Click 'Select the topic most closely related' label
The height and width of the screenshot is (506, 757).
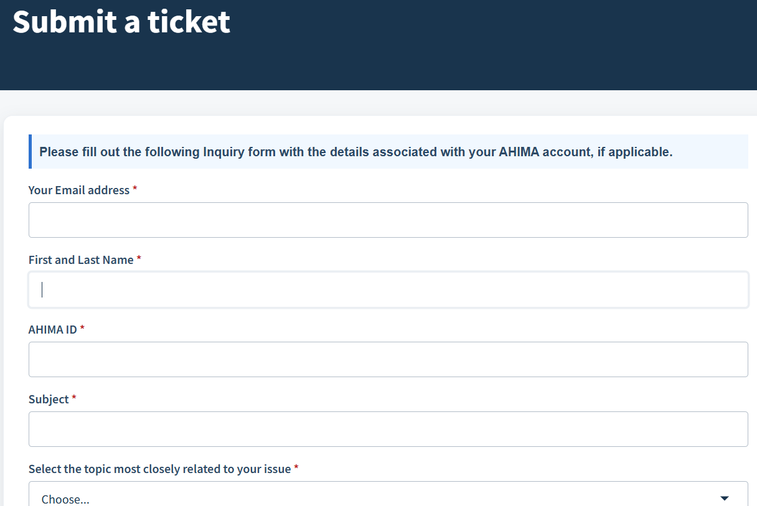[159, 469]
